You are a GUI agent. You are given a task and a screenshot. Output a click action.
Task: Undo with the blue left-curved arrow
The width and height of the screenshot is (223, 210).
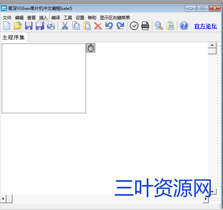coord(109,26)
